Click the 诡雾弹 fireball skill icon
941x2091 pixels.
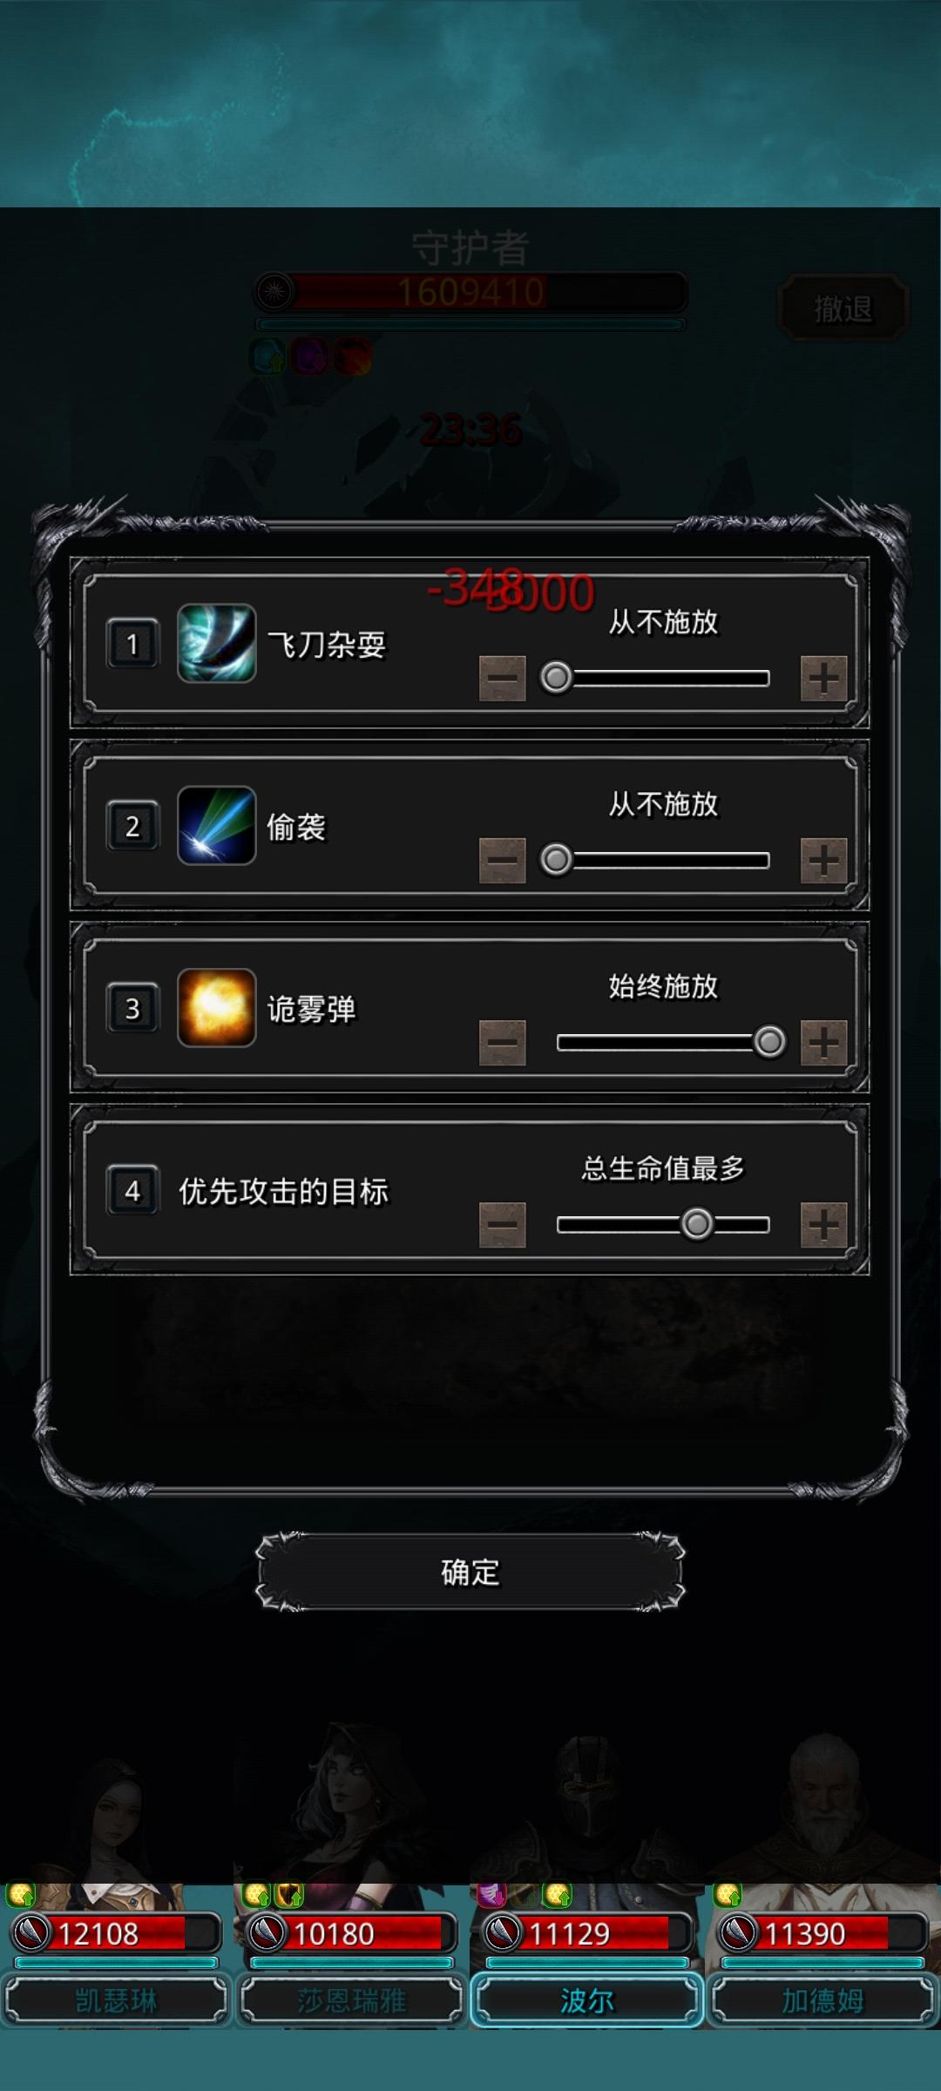216,1007
